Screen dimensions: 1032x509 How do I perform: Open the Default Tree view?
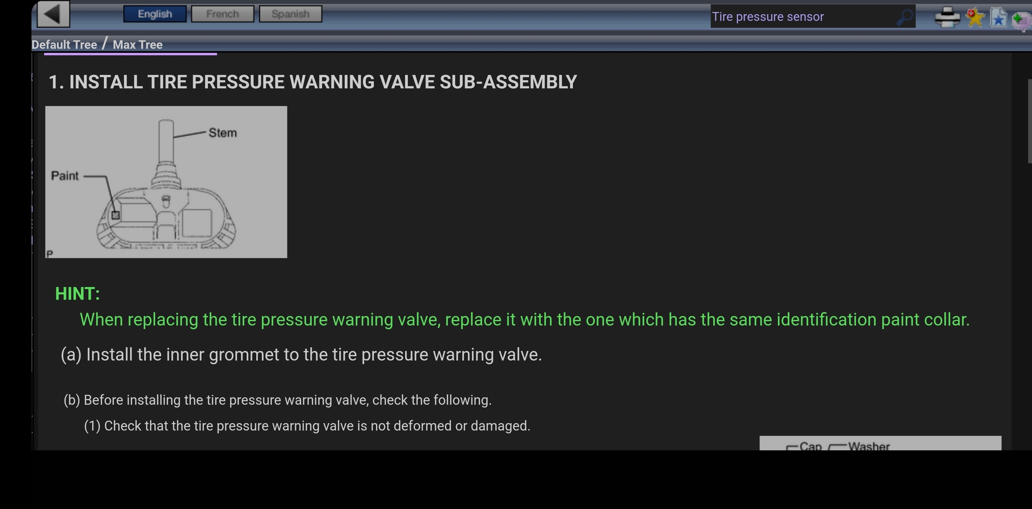click(x=64, y=45)
